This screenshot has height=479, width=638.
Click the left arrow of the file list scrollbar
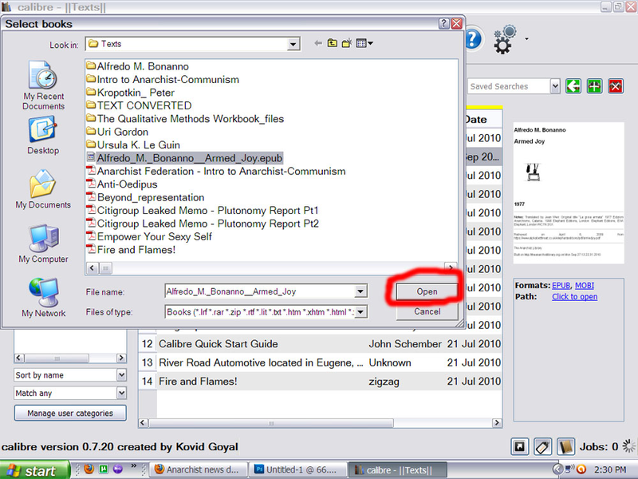pyautogui.click(x=92, y=267)
